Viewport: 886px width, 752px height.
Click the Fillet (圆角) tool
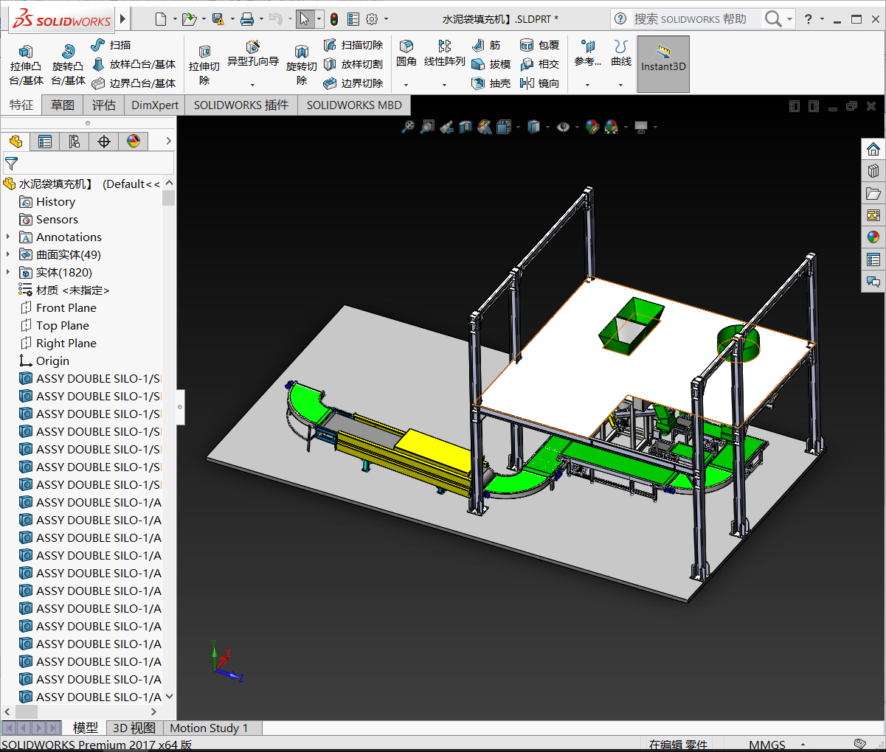pyautogui.click(x=406, y=54)
